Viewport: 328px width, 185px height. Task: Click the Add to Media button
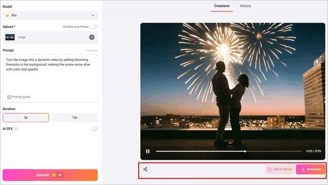tap(280, 169)
